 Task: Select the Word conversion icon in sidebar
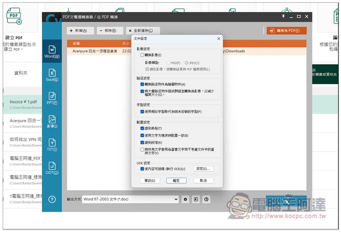(x=52, y=51)
